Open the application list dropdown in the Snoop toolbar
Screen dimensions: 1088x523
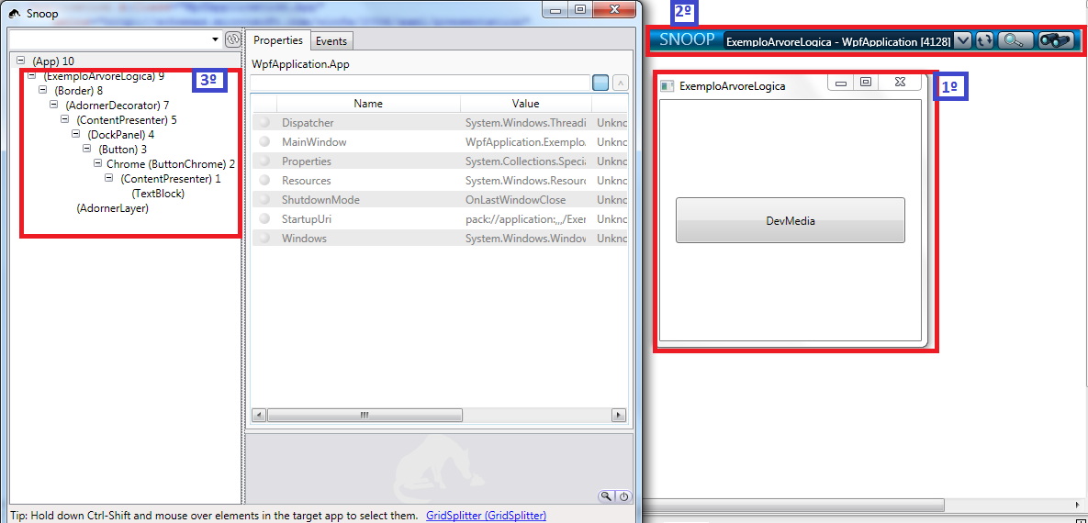coord(962,40)
